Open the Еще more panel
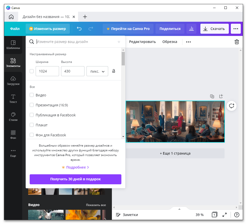247x224 pixels. pyautogui.click(x=13, y=153)
